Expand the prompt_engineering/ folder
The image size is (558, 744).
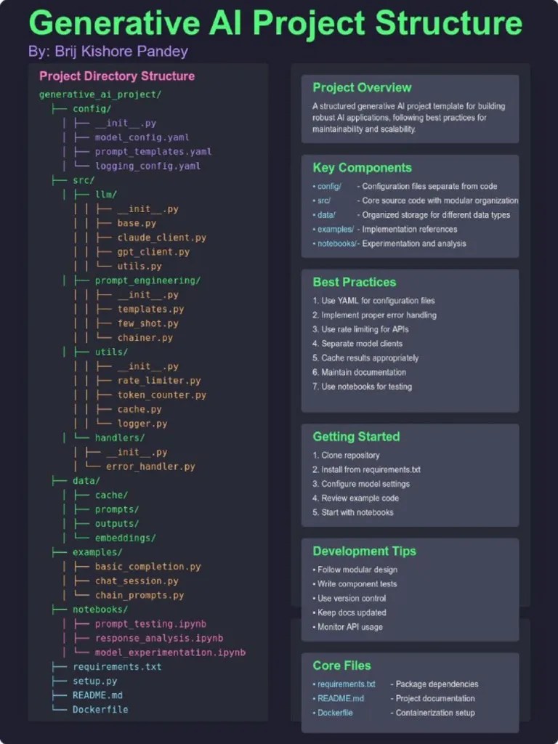[147, 280]
